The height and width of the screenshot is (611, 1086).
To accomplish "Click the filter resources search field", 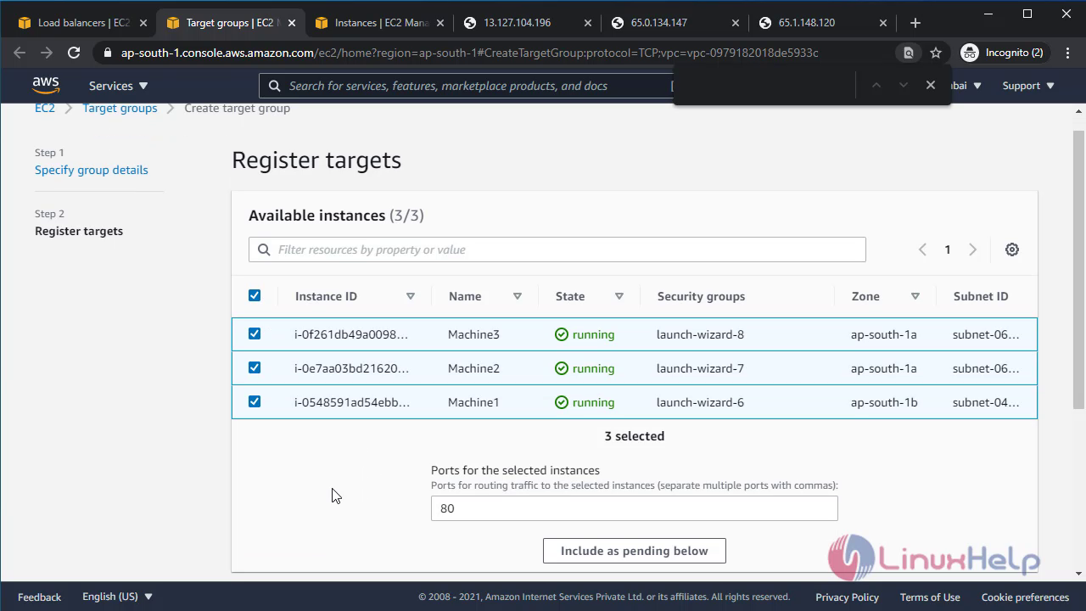I will point(557,249).
